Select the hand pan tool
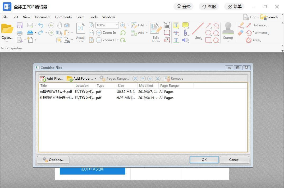284x188 pixels. click(x=59, y=25)
